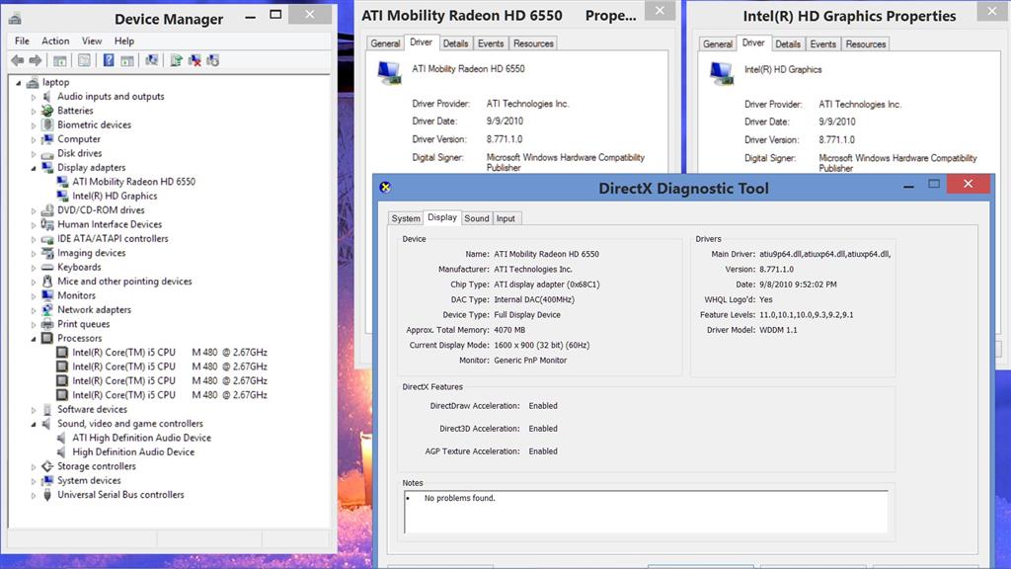The image size is (1011, 569).
Task: Click the "4070 MB" total memory value
Action: point(509,330)
